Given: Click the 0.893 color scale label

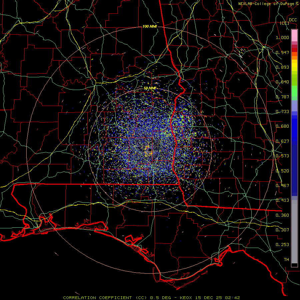Looking at the screenshot, I should point(282,67).
